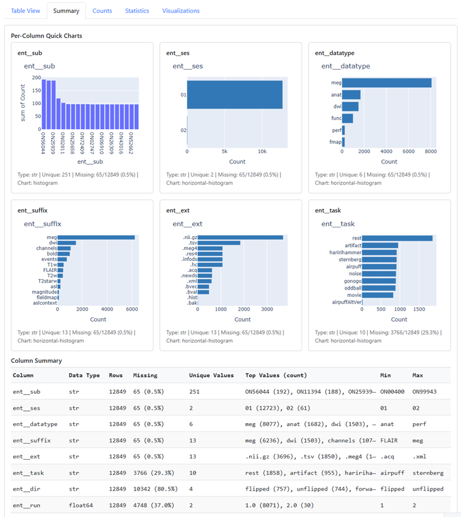Screen dimensions: 461x517
Task: Click the ent__sub histogram chart
Action: pyautogui.click(x=90, y=103)
